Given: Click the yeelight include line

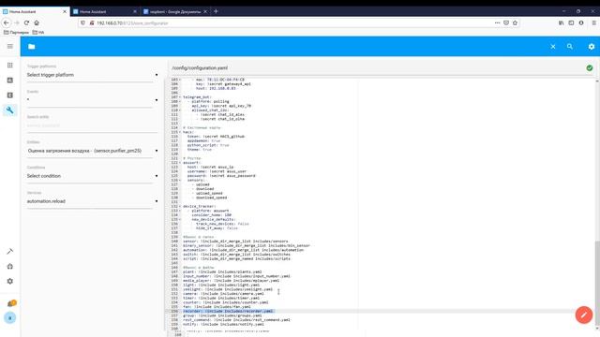Looking at the screenshot, I should [x=228, y=289].
